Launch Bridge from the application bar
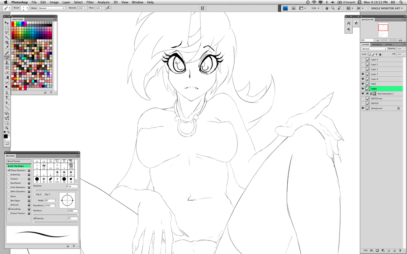The image size is (407, 254). [293, 8]
